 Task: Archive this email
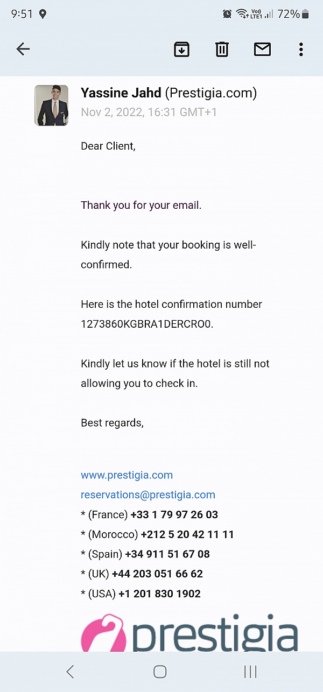[181, 50]
